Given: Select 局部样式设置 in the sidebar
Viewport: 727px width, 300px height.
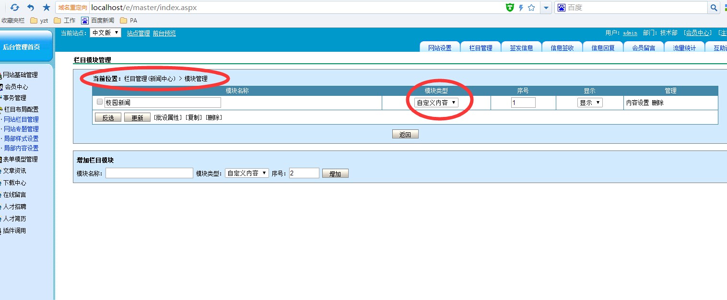Looking at the screenshot, I should pos(21,138).
